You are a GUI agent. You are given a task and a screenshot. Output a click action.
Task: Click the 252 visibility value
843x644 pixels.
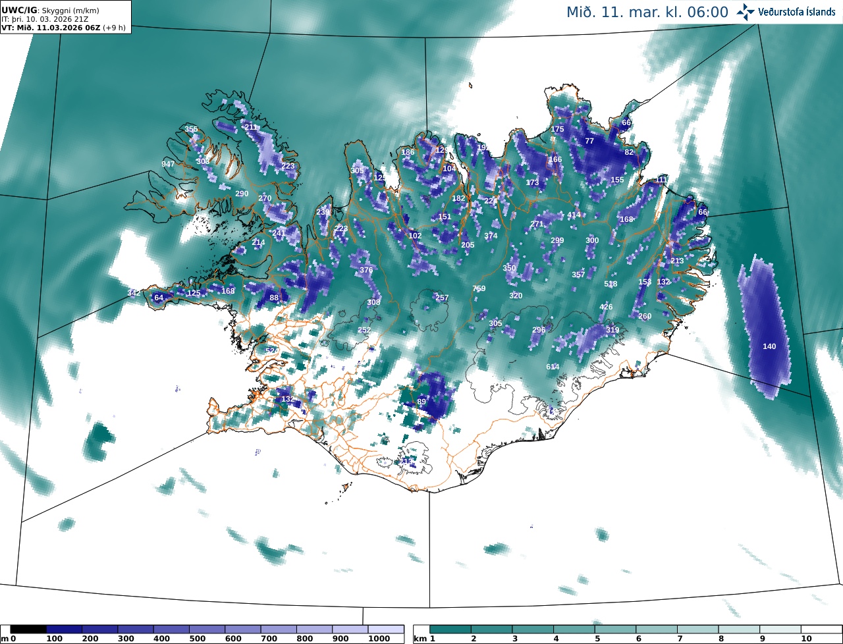(364, 330)
